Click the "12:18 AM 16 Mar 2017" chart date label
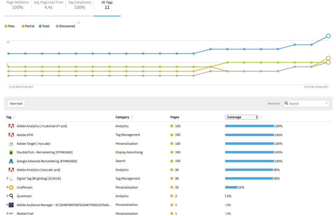 316,87
